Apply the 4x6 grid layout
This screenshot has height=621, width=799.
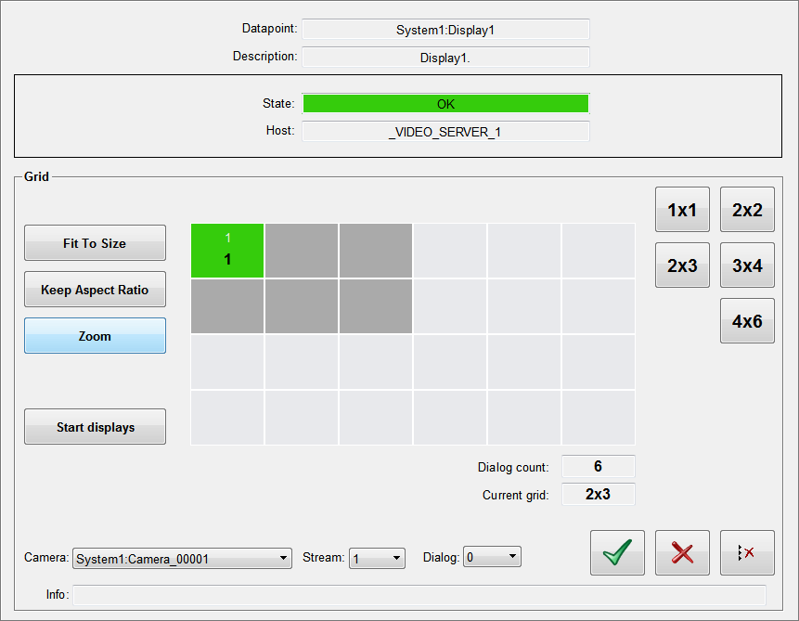click(x=747, y=321)
